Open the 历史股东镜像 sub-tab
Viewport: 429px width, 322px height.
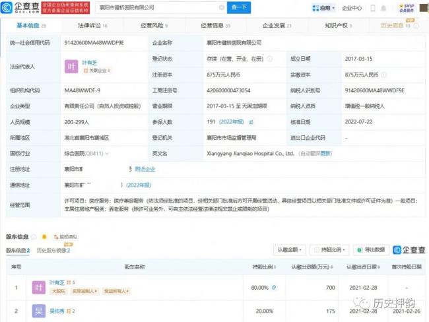tap(53, 251)
